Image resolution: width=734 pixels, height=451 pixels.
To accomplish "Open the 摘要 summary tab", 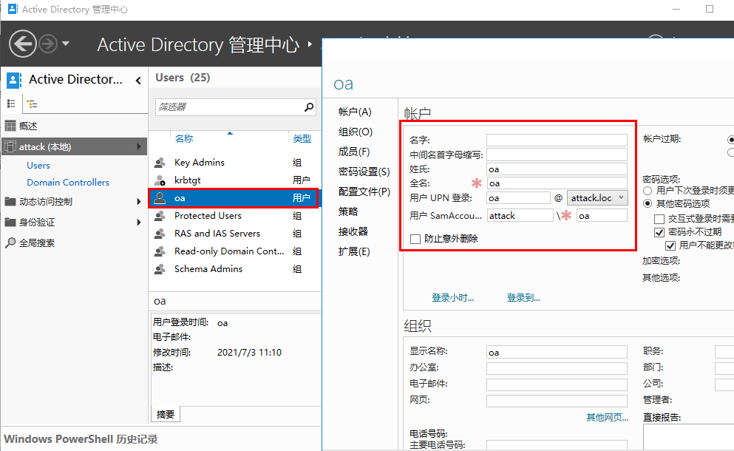I will pos(166,415).
